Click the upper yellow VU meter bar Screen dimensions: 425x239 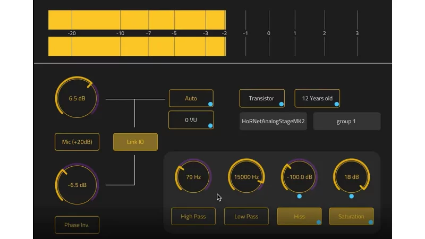pos(137,20)
